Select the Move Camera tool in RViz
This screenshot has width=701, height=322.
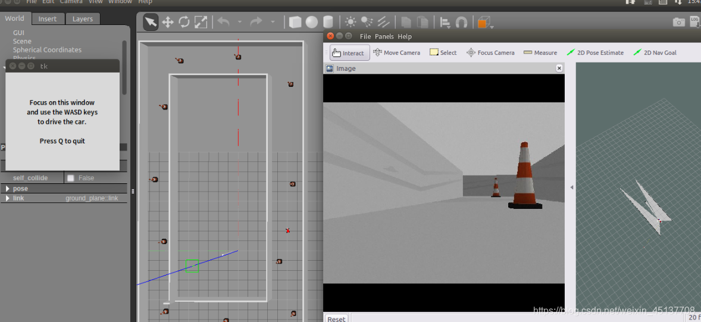click(396, 53)
